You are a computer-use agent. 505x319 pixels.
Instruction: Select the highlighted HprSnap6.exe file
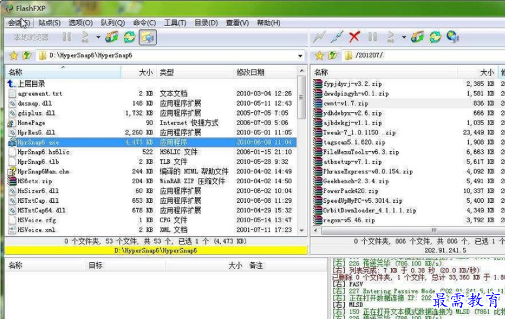(151, 142)
